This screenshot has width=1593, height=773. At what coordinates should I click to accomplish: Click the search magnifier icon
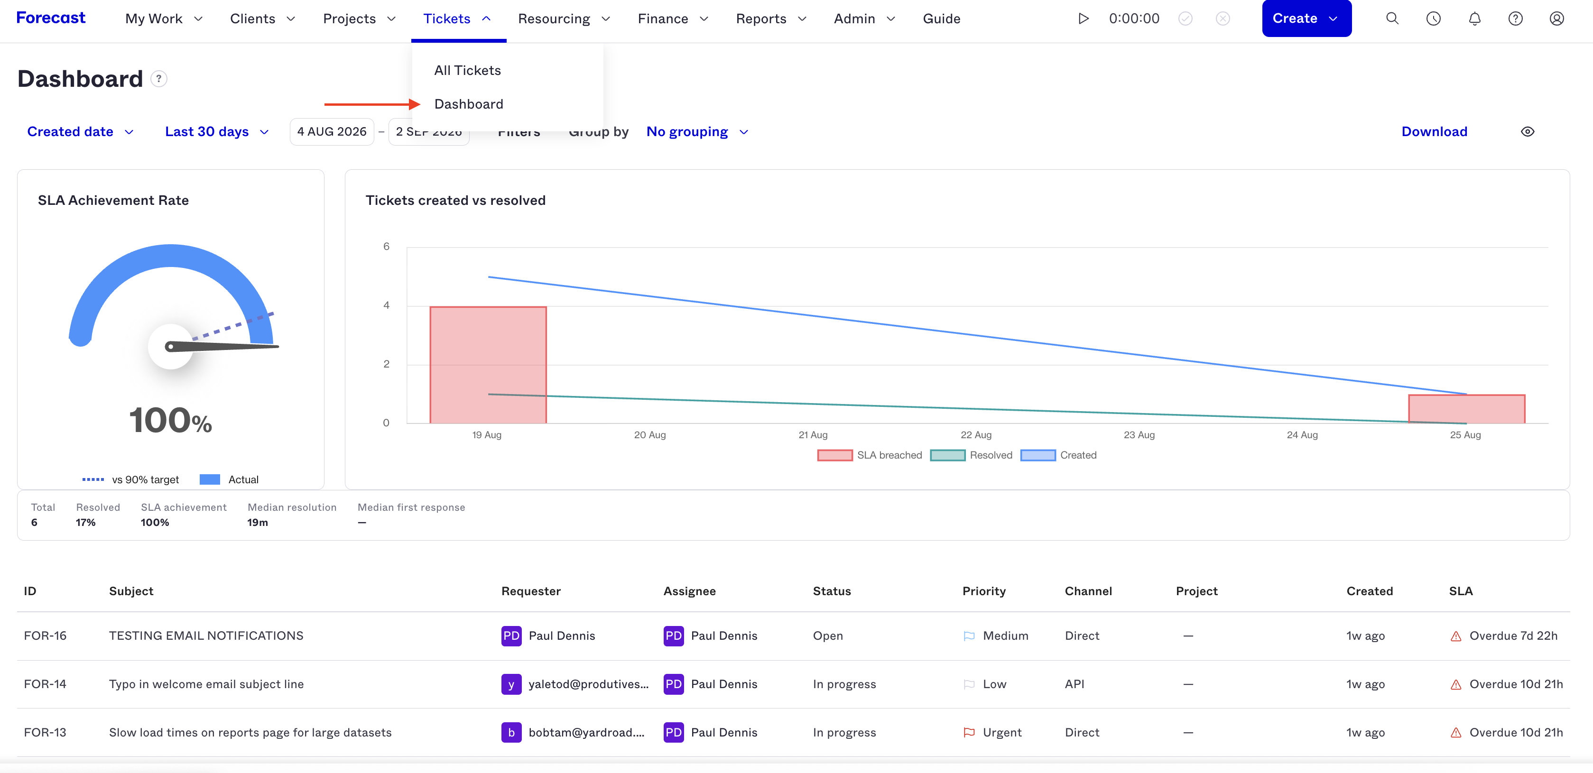pos(1392,18)
